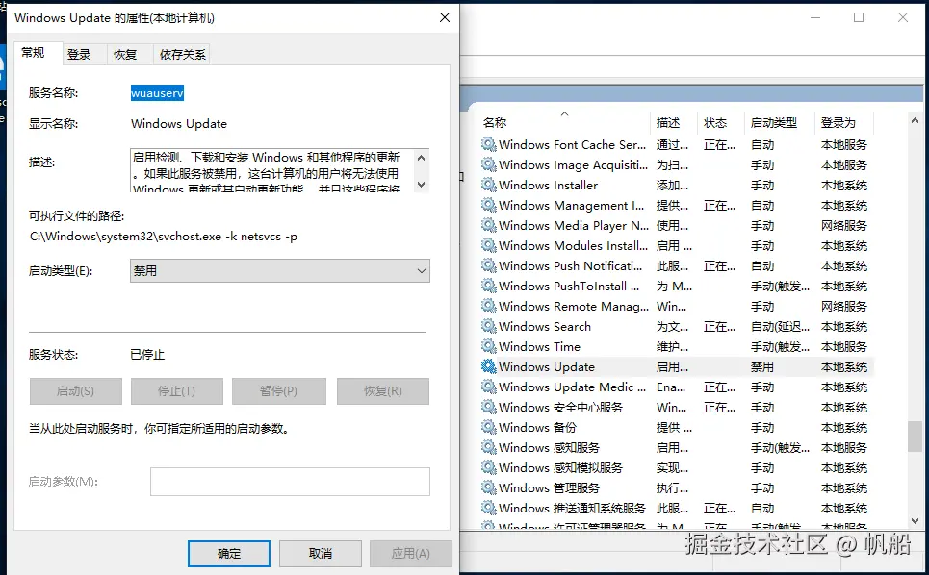Image resolution: width=929 pixels, height=575 pixels.
Task: Click the gear icon beside Windows Image Acquisition
Action: [488, 164]
